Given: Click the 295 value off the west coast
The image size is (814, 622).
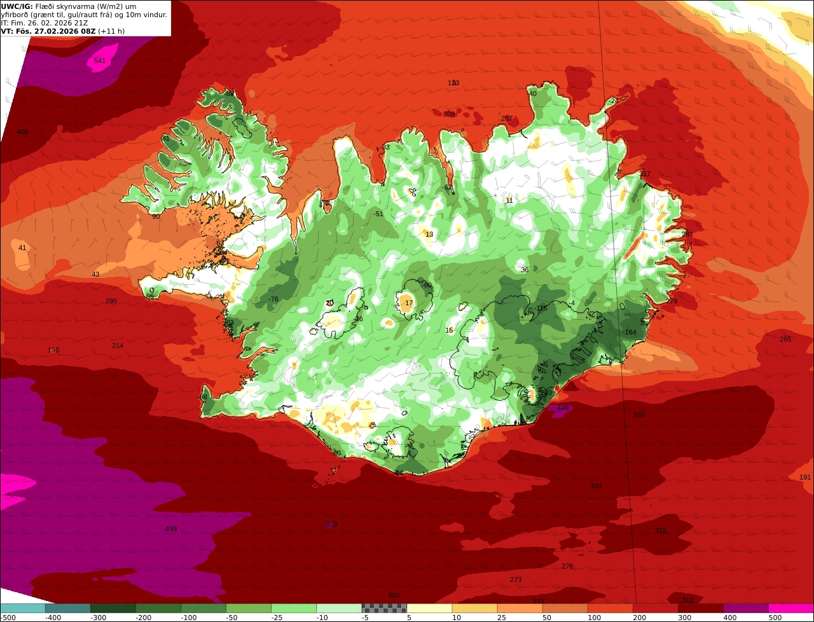Looking at the screenshot, I should pos(111,301).
